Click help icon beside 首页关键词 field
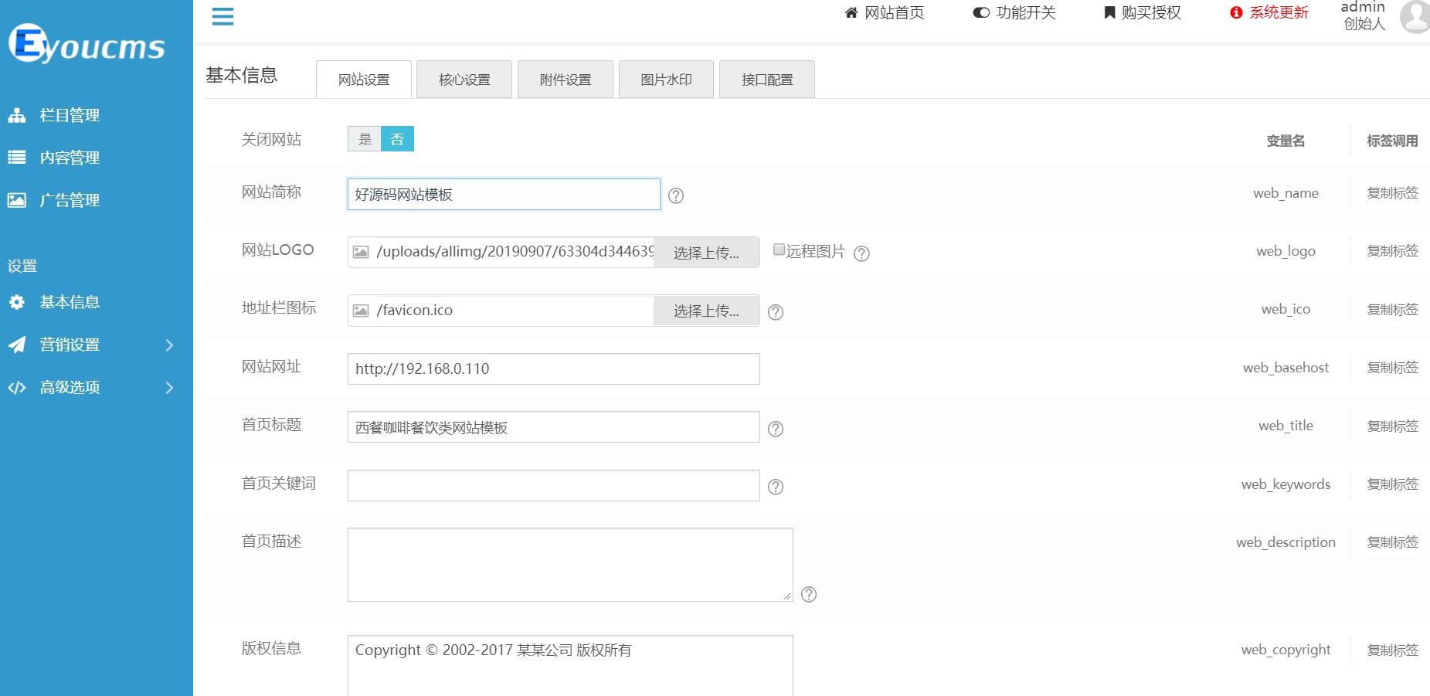 click(776, 487)
